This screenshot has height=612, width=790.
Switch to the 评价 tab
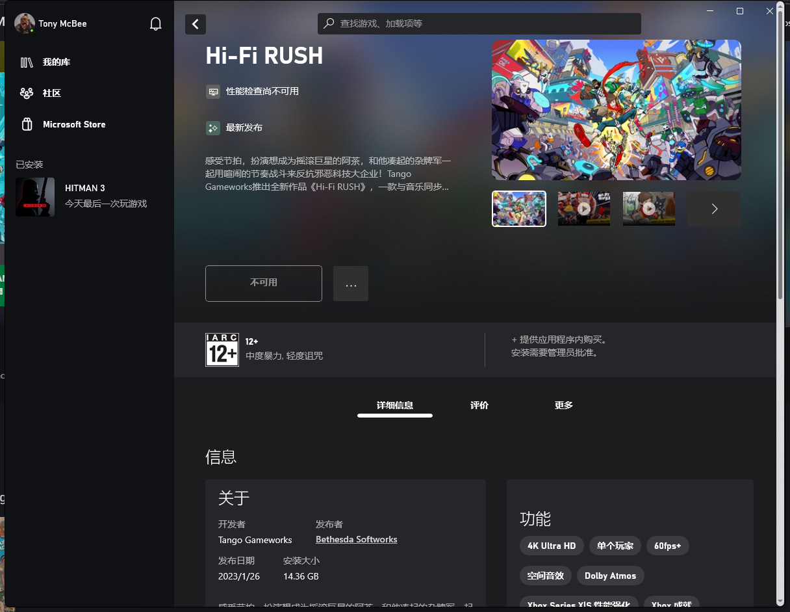(479, 405)
